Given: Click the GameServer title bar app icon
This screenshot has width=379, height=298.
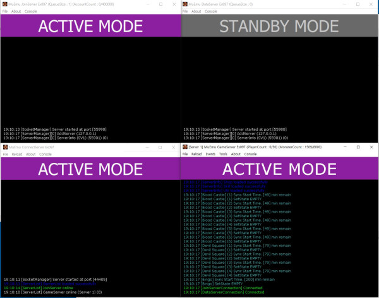Looking at the screenshot, I should click(x=185, y=147).
